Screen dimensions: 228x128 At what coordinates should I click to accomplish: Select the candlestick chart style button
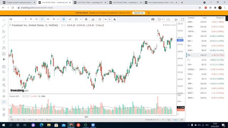point(63,19)
